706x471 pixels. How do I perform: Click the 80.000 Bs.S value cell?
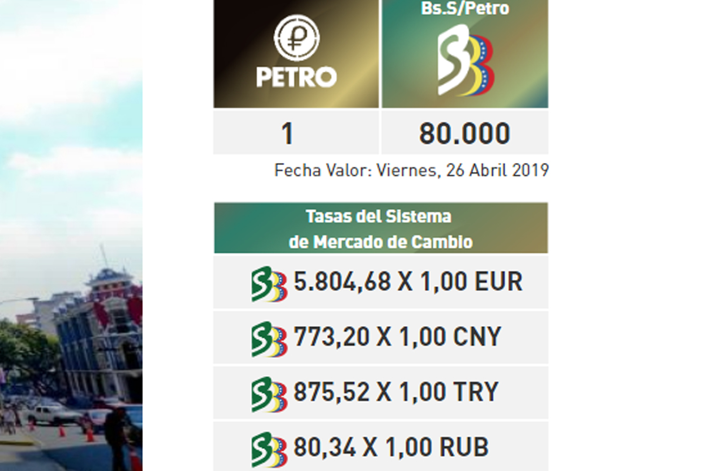coord(465,132)
